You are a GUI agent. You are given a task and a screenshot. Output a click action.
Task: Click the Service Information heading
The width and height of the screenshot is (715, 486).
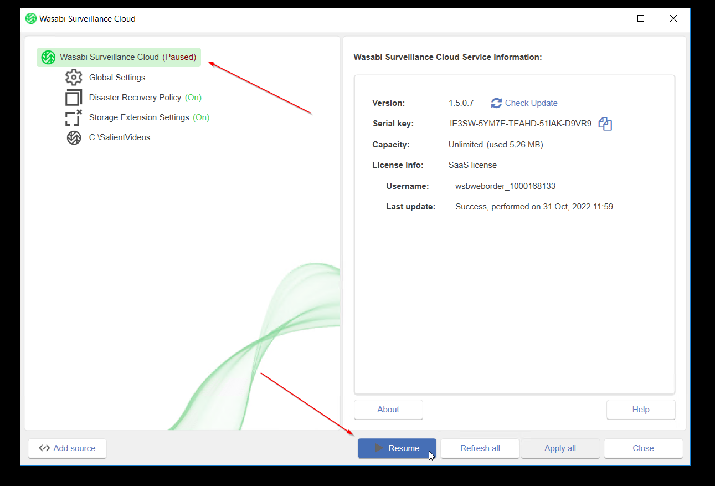(447, 57)
